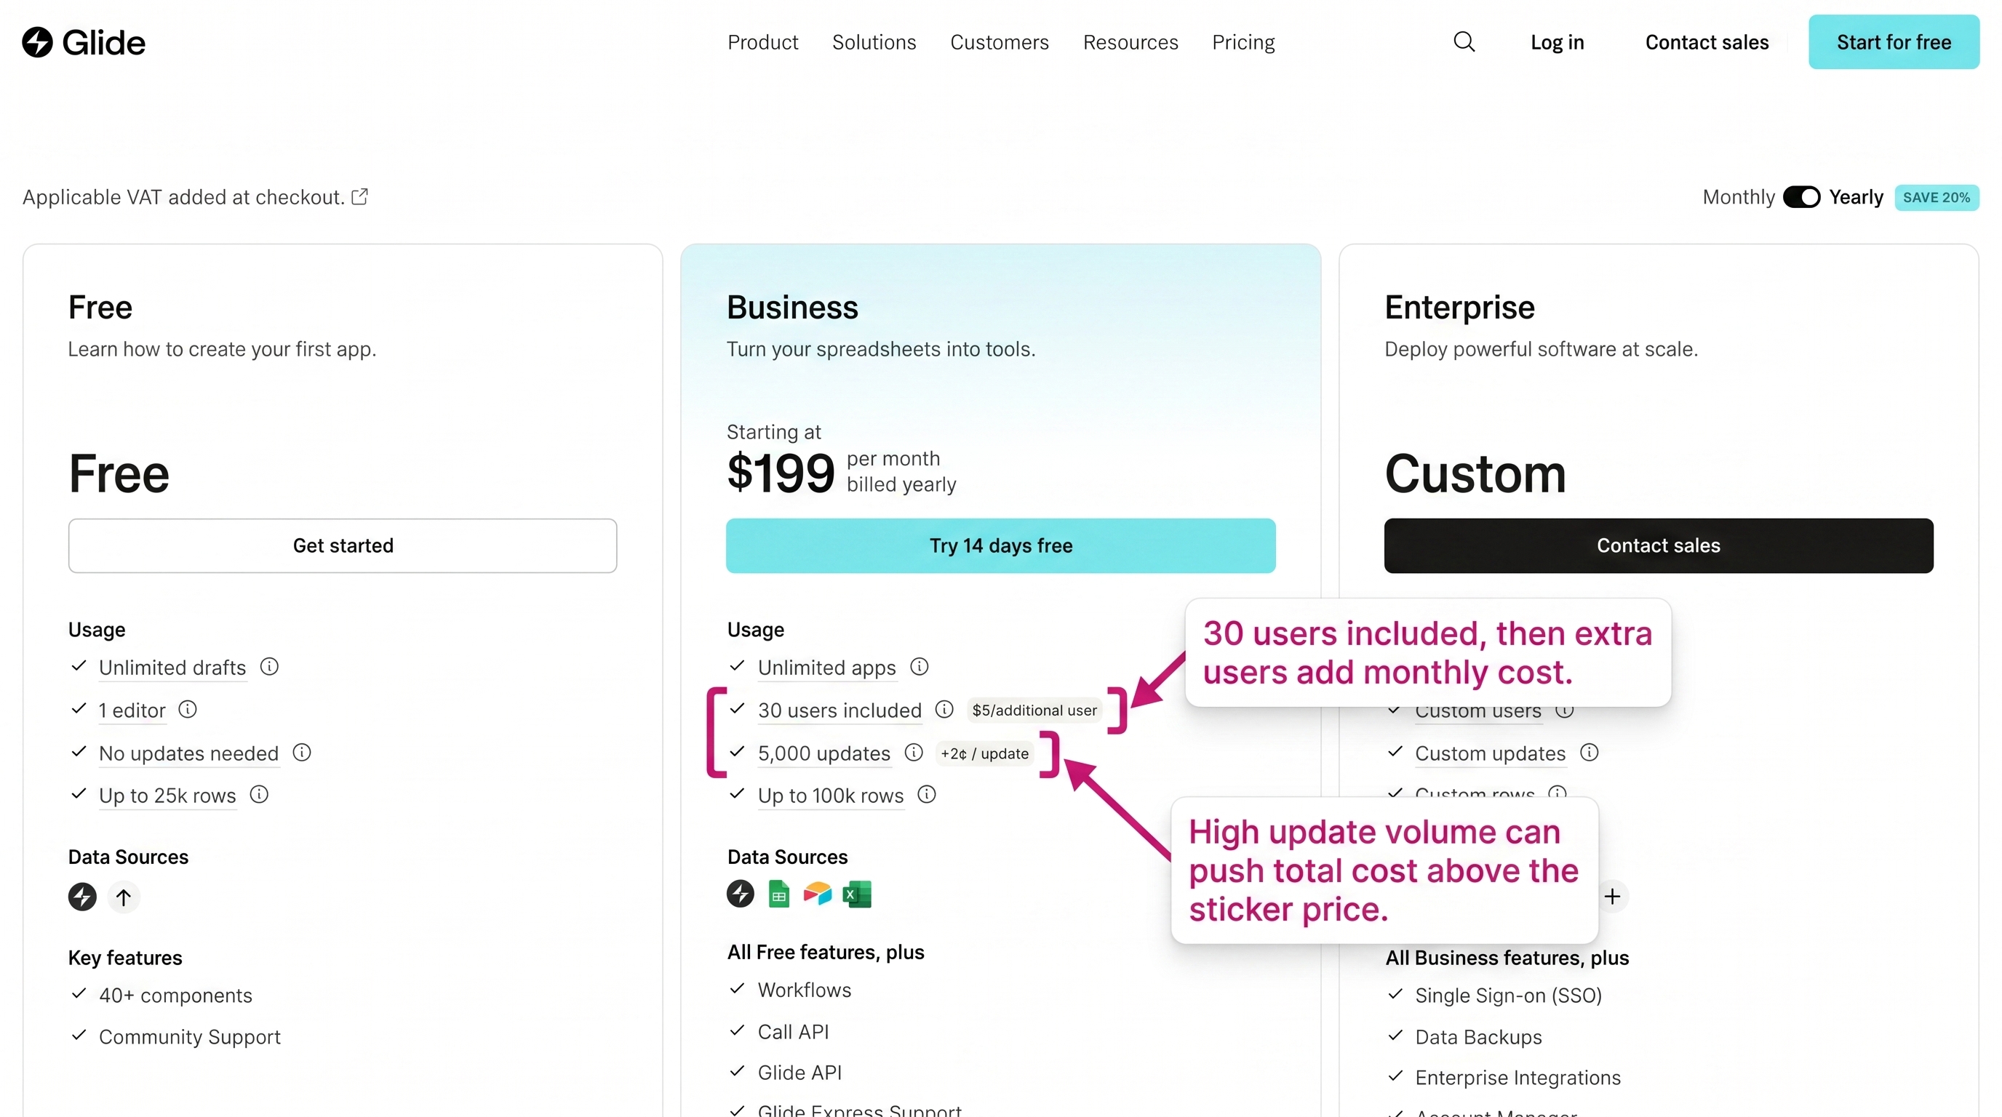Click Call API feature text
This screenshot has width=2002, height=1117.
[x=794, y=1032]
